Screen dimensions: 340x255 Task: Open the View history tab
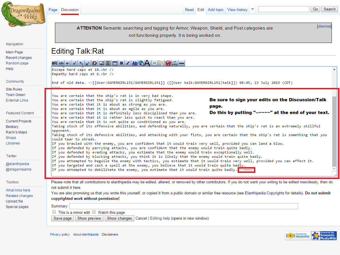tap(237, 10)
